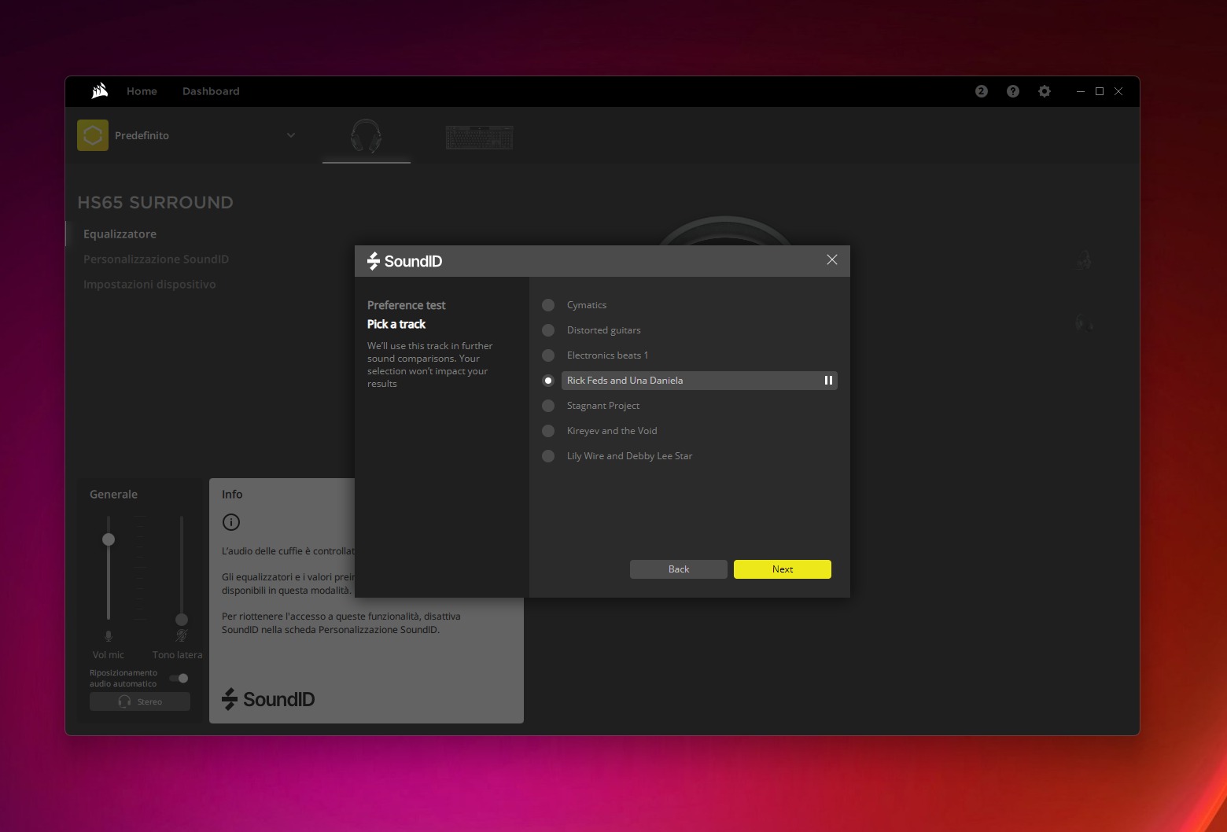Screen dimensions: 1227x832
Task: Click the HS65 SURROUND device title
Action: pos(156,203)
